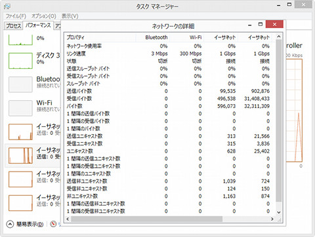Click the 送信バイト数 row label
The height and width of the screenshot is (237, 315).
(79, 91)
